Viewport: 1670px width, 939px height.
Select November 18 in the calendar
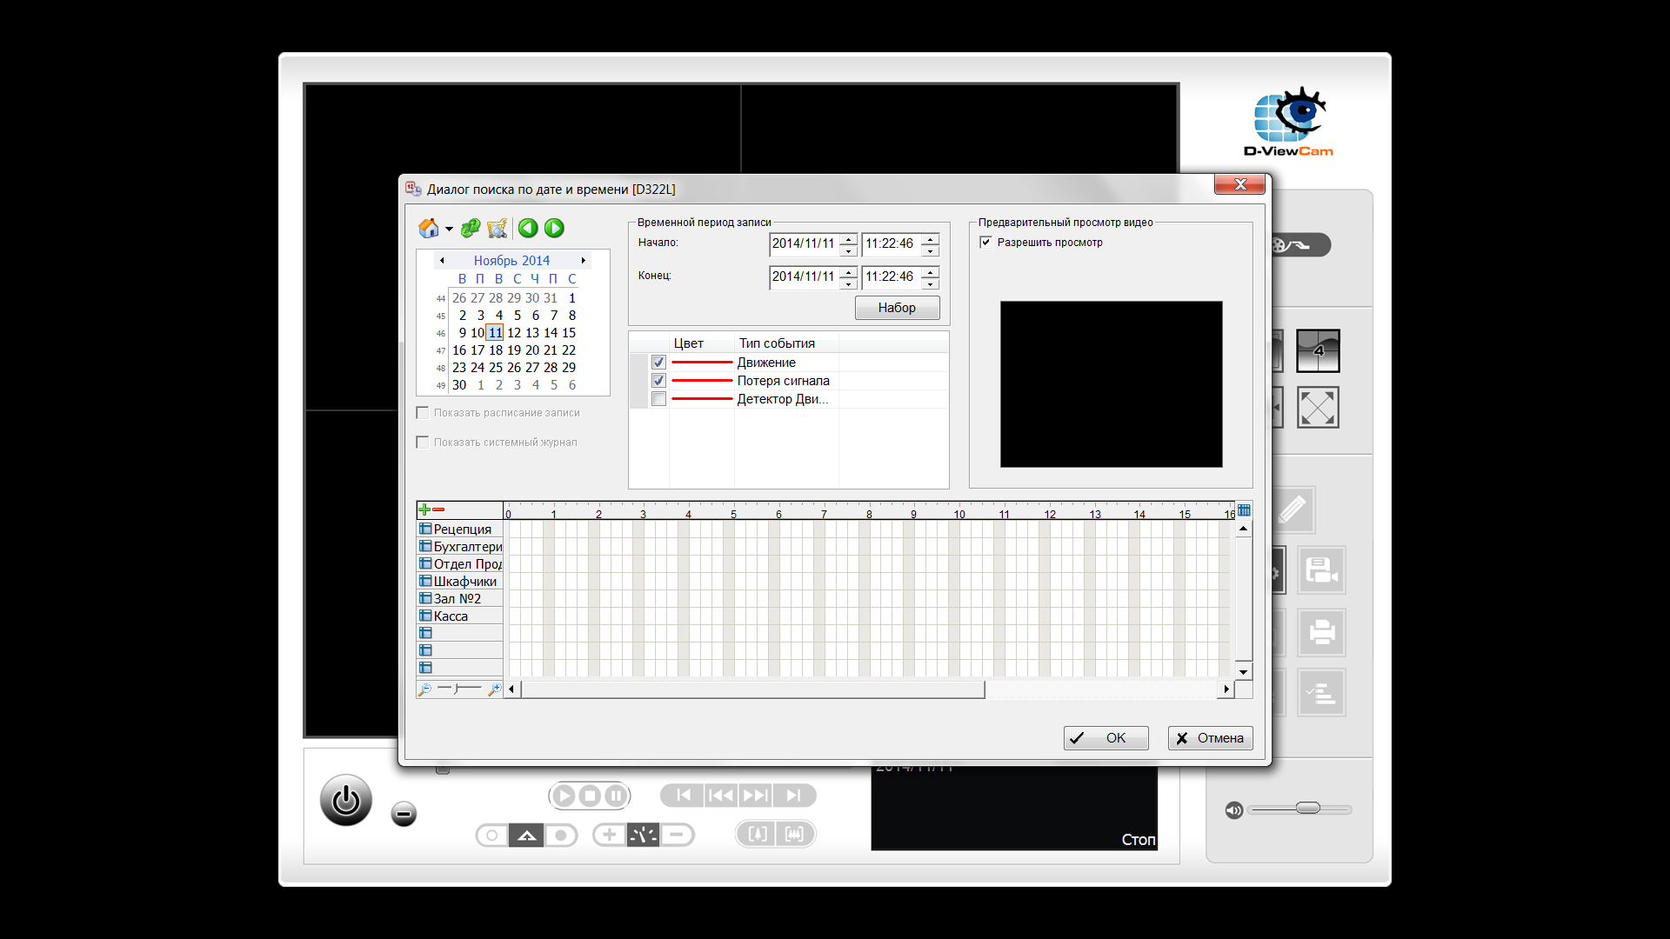tap(496, 350)
